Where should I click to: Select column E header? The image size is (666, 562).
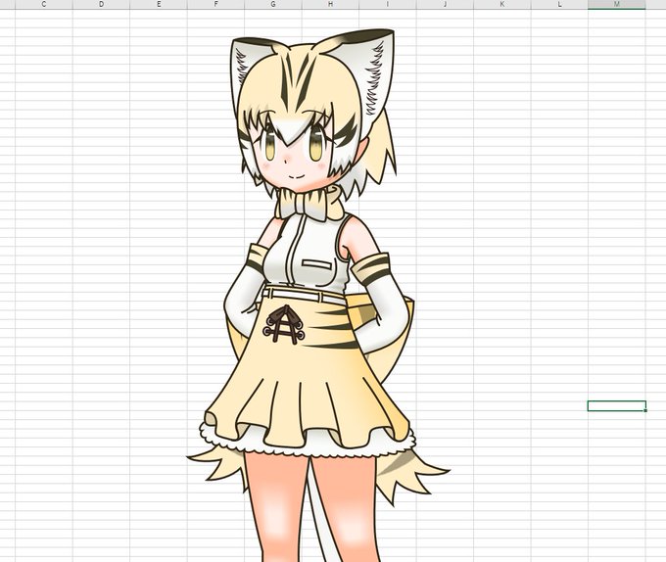159,4
